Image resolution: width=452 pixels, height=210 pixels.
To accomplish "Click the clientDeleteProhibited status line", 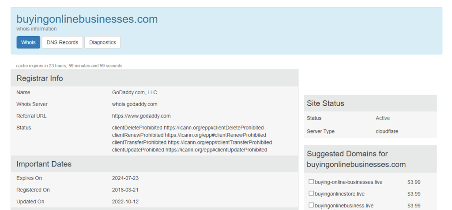I will 188,127.
